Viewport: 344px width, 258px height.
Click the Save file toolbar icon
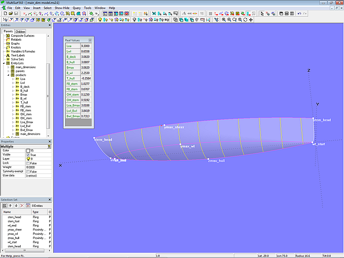15,14
